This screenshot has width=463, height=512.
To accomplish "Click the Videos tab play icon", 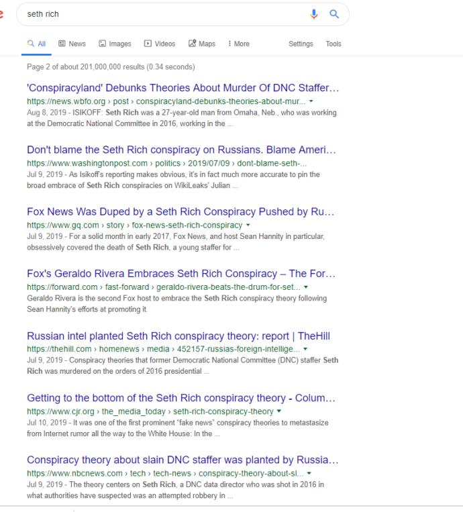I will coord(148,44).
